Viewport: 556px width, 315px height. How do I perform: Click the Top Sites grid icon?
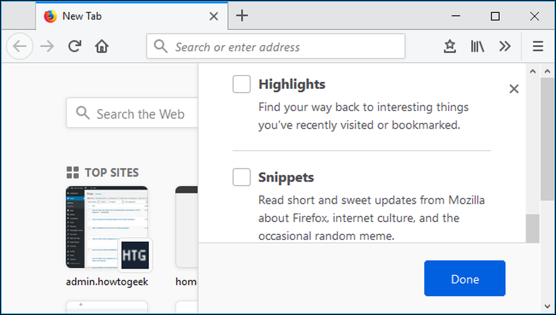coord(73,173)
